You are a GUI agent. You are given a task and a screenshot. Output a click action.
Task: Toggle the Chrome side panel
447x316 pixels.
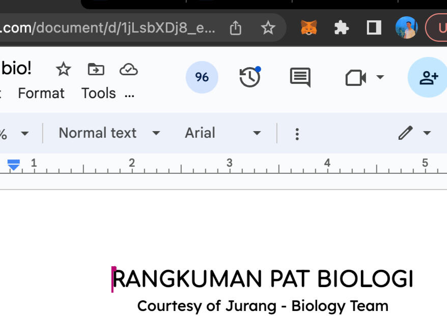coord(373,28)
